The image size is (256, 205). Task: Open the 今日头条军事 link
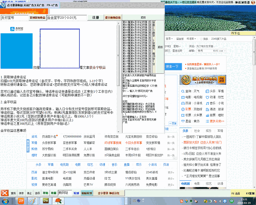pos(134,143)
